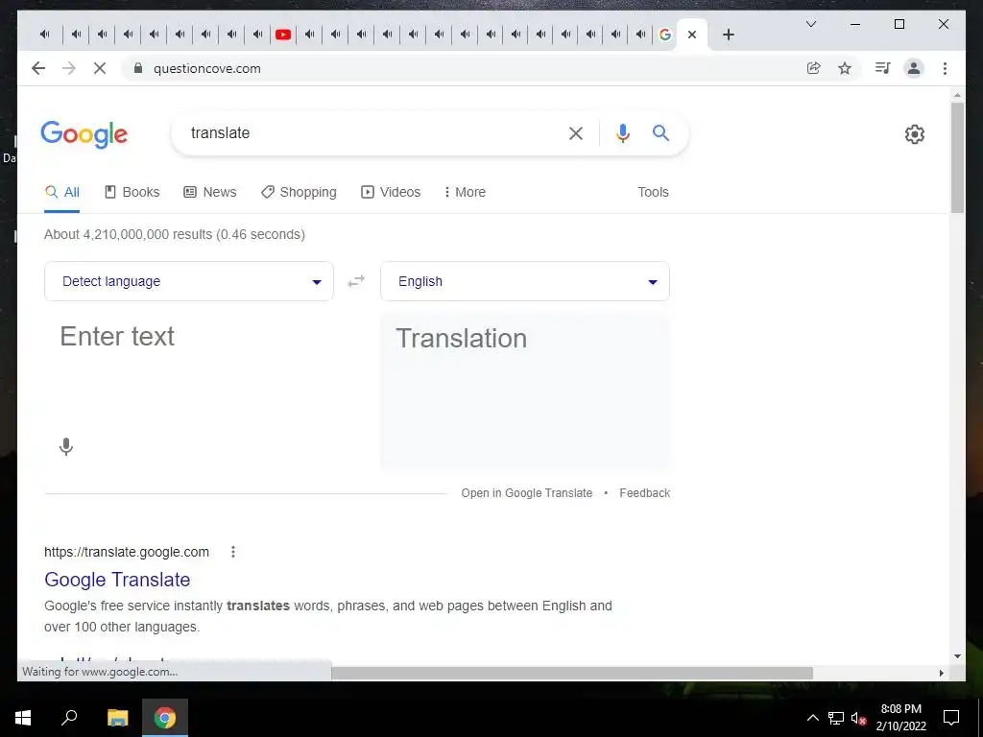Open the Chrome profile avatar
983x737 pixels.
[914, 68]
